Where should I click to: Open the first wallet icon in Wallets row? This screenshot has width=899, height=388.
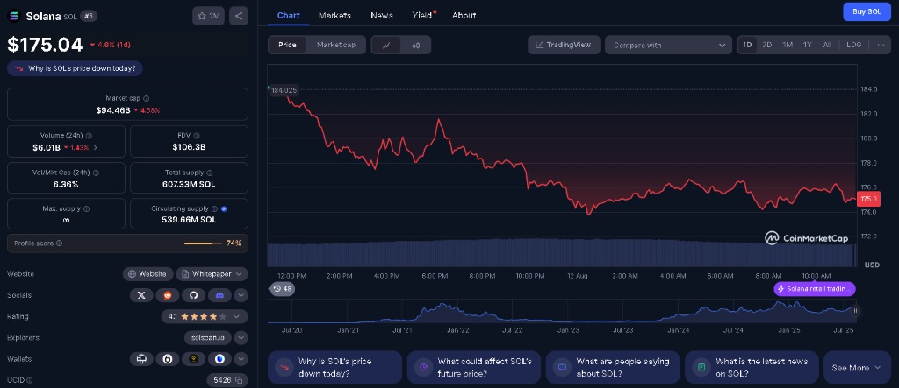(x=141, y=359)
